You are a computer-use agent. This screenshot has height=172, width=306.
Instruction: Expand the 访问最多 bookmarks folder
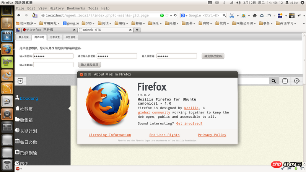coord(26,23)
